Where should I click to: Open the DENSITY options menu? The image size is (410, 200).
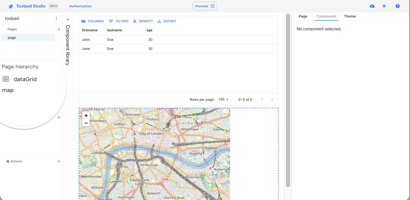[x=143, y=21]
